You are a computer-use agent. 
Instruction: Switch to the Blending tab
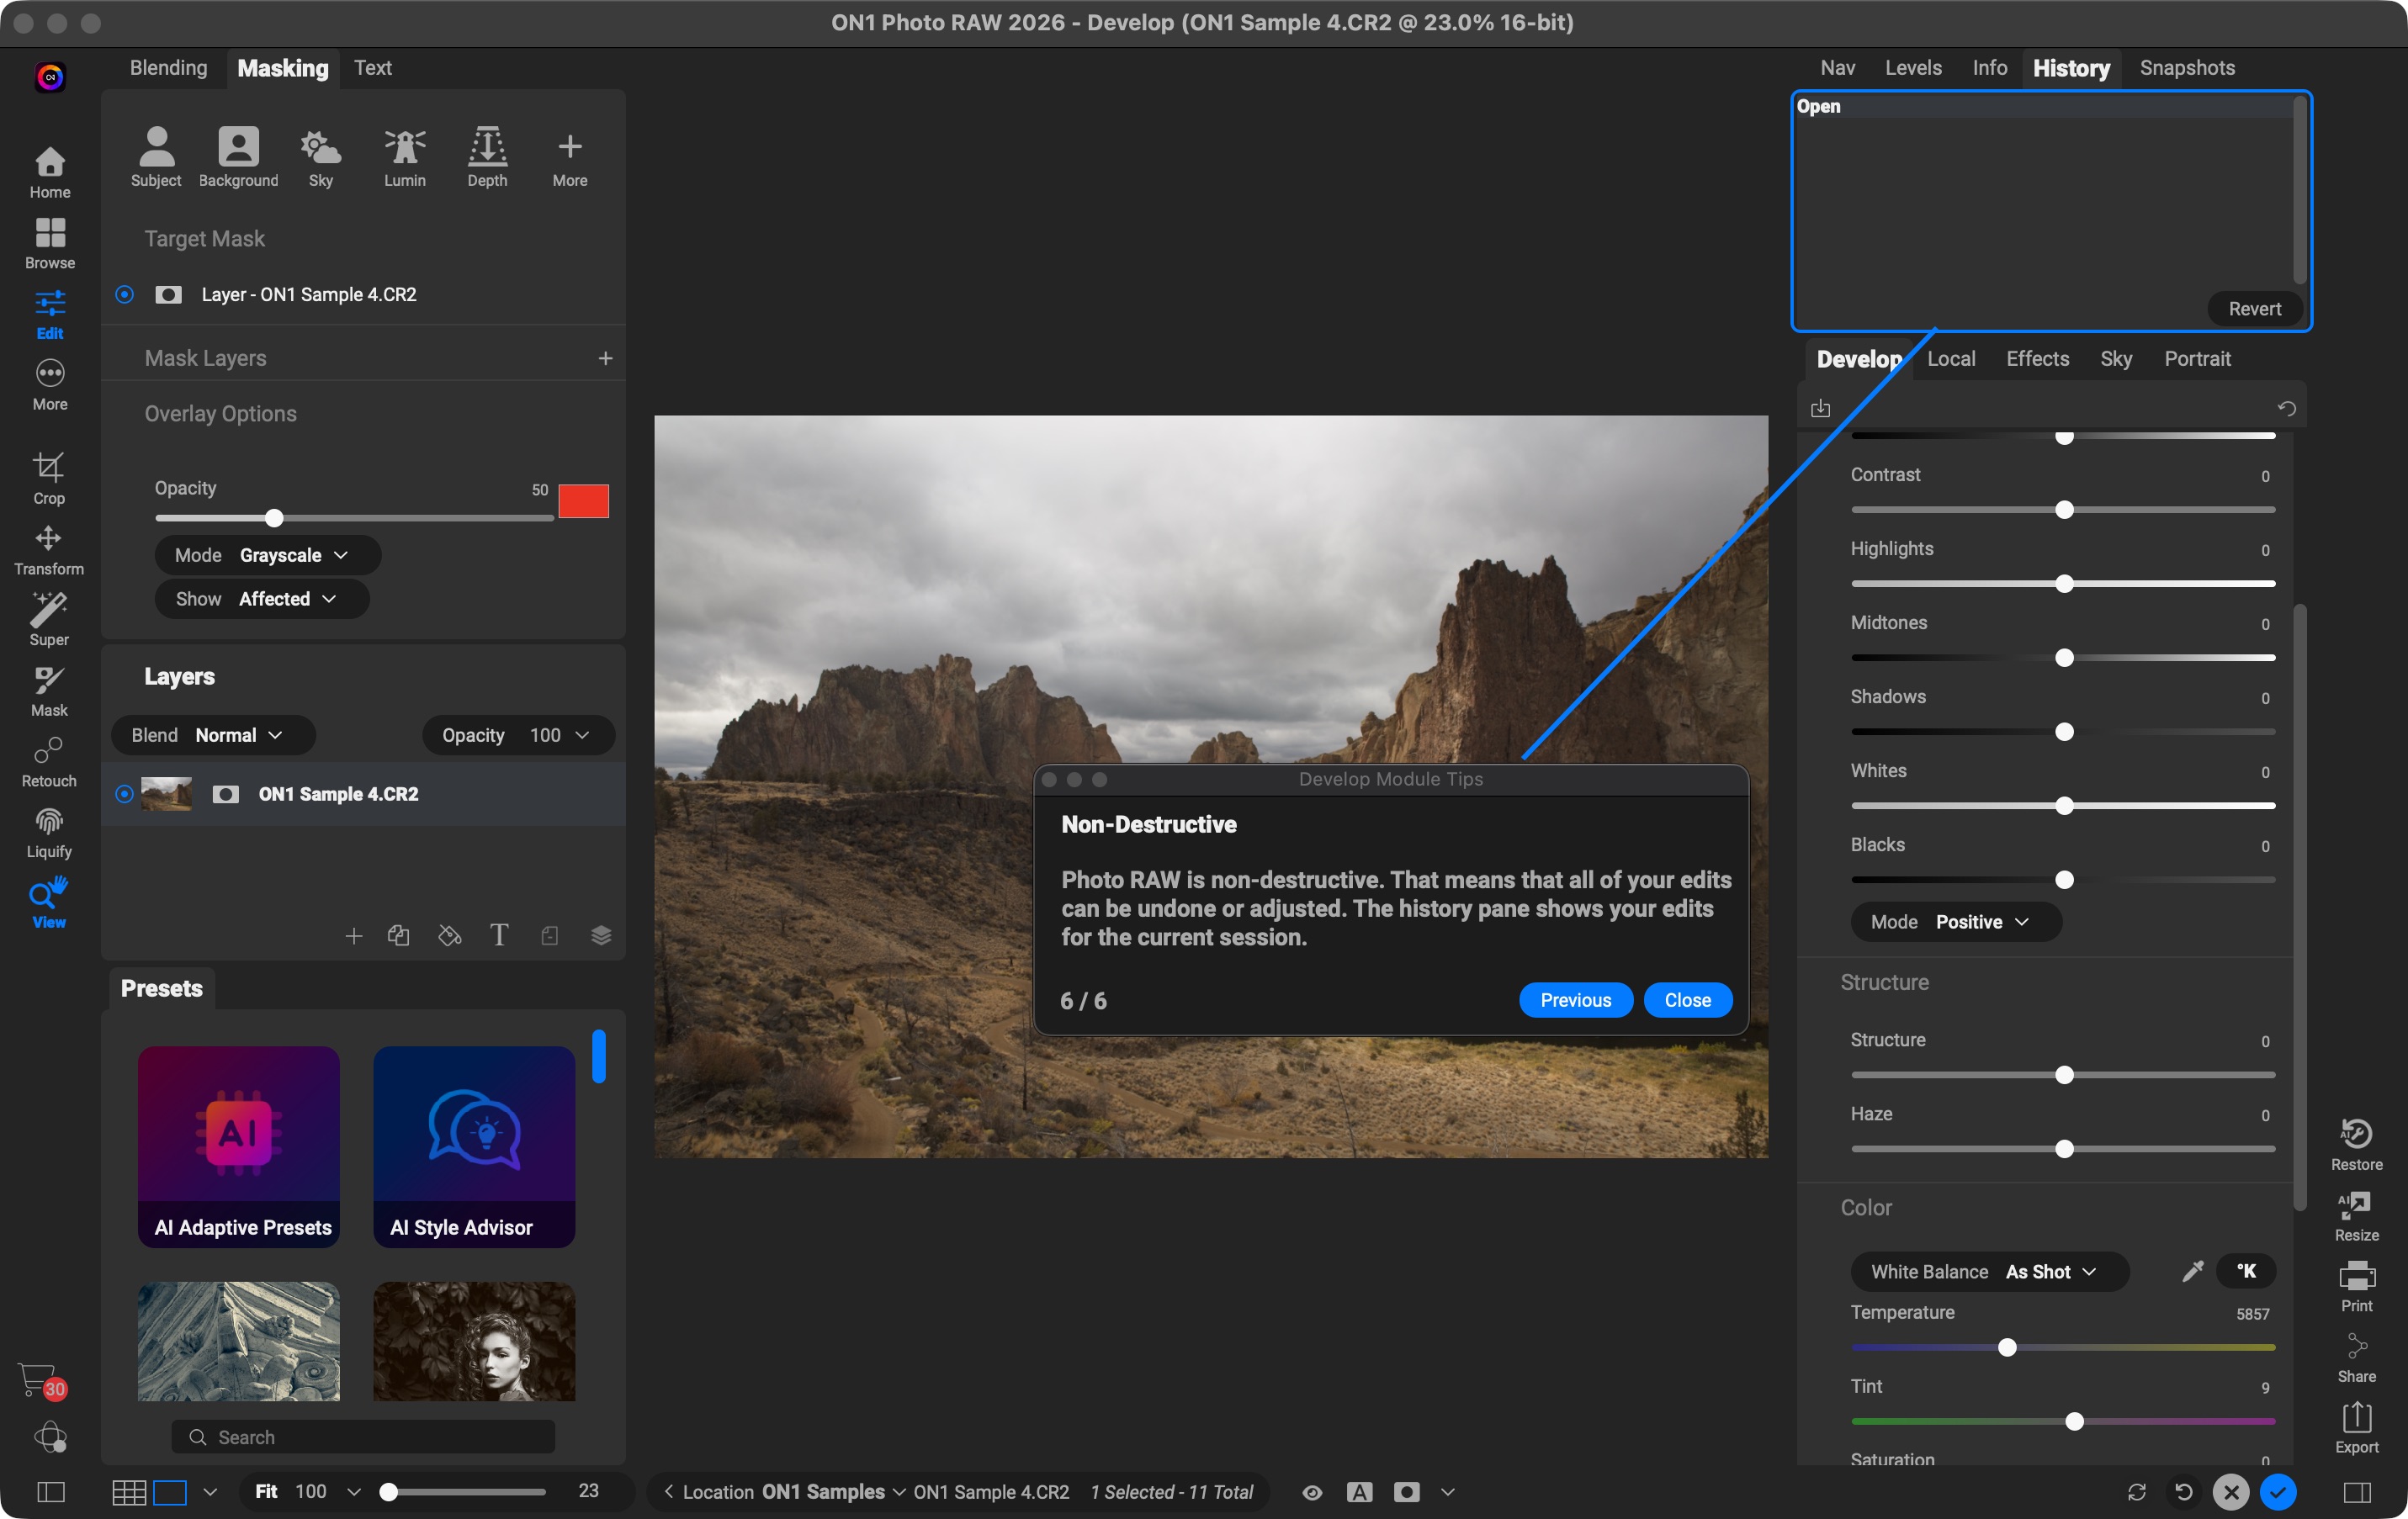tap(168, 67)
